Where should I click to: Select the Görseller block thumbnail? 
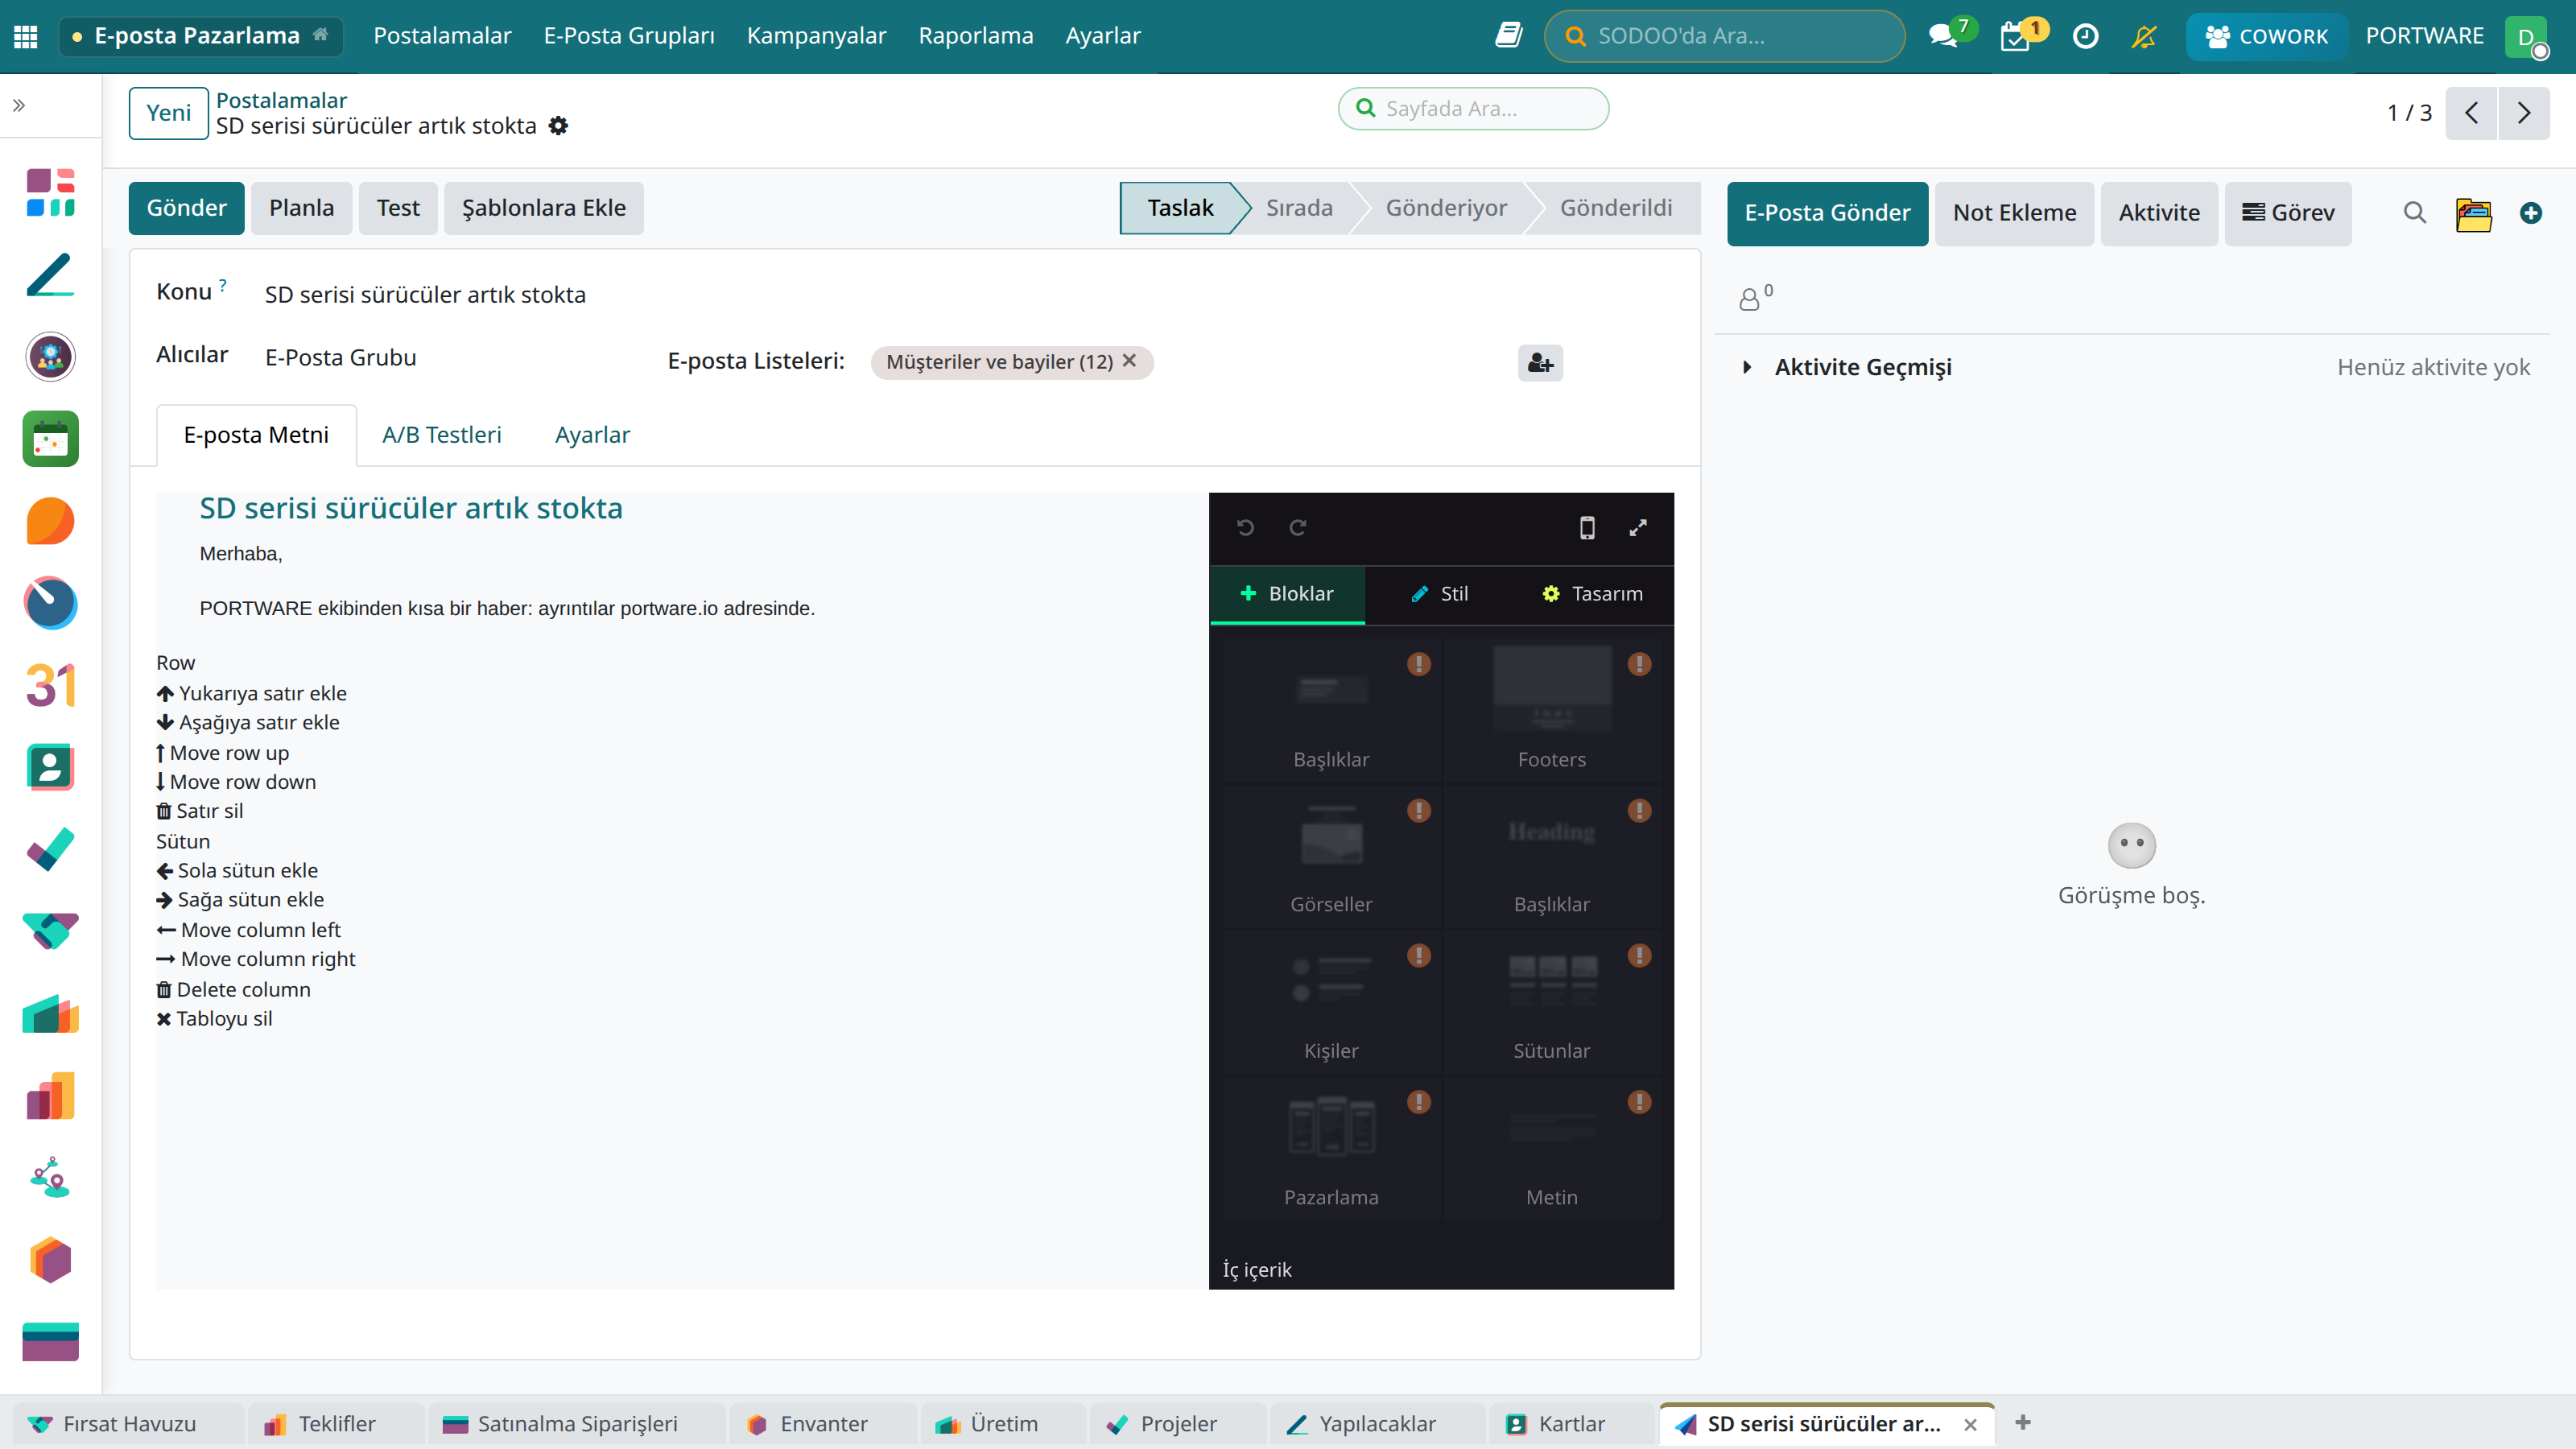[x=1331, y=856]
